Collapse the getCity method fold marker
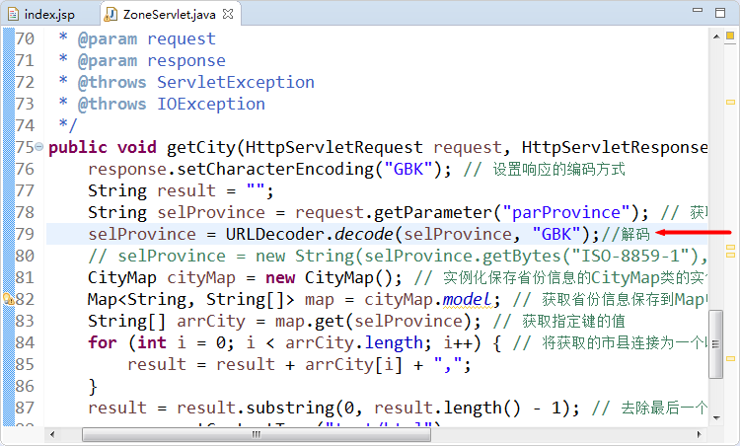 [x=39, y=146]
